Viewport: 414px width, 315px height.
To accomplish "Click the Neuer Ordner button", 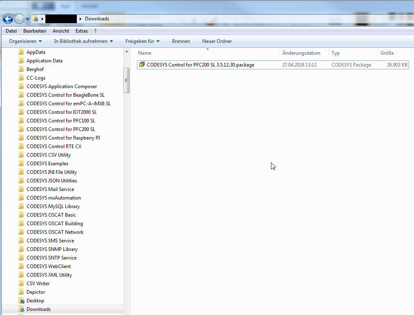I will 217,41.
